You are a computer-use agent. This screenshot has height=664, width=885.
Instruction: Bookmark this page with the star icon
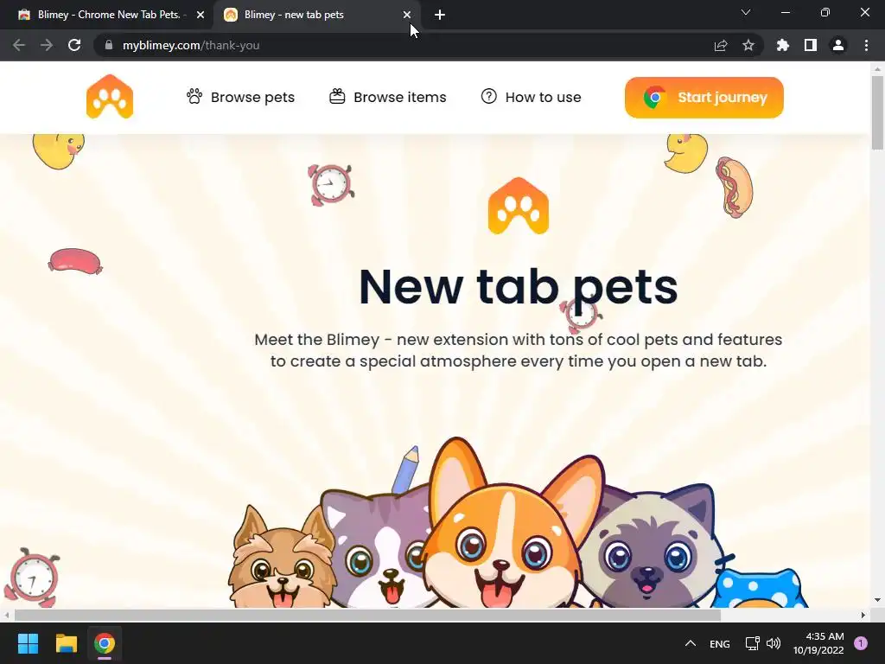[748, 45]
